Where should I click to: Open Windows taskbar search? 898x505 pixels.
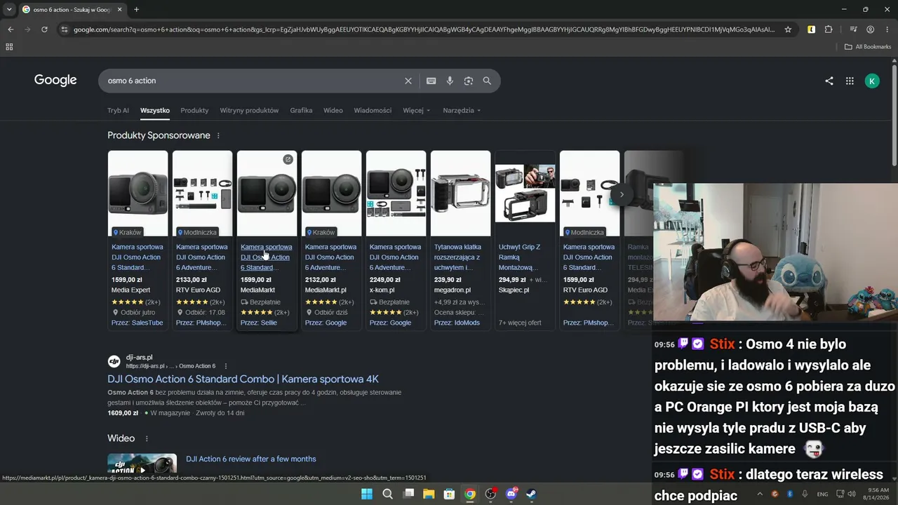(x=387, y=494)
